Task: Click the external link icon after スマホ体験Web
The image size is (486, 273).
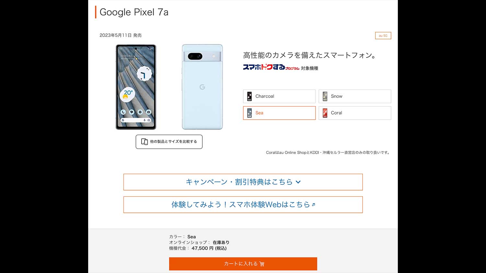Action: 313,205
